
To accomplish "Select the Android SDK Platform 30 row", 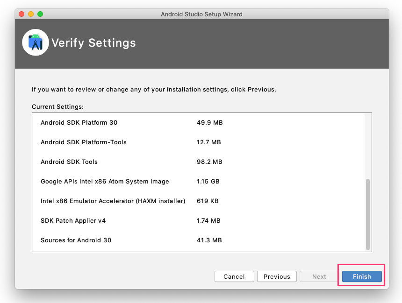I will pos(198,122).
